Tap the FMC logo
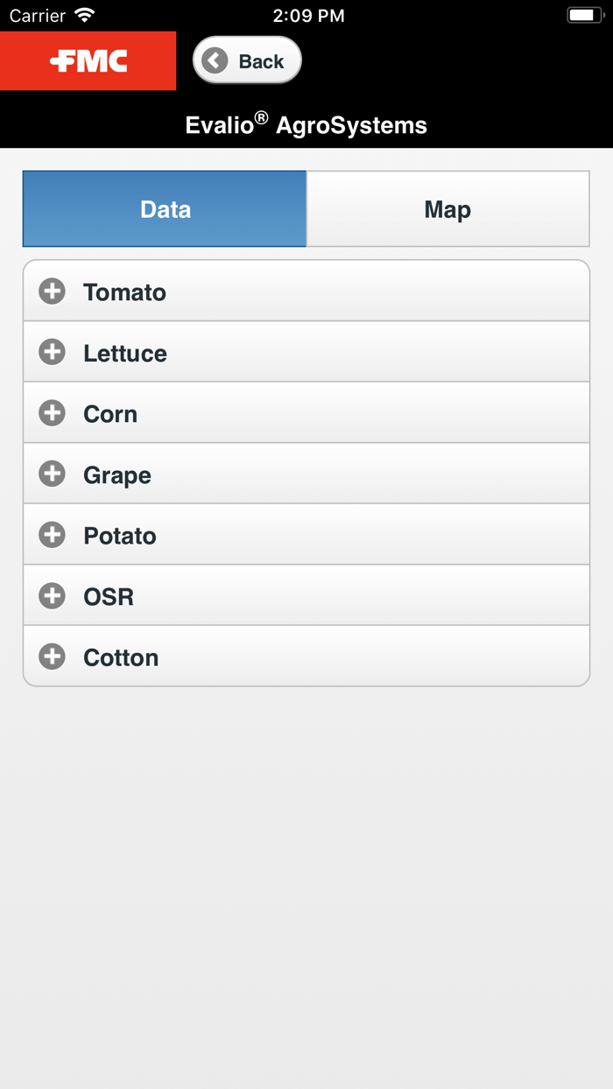 pos(88,61)
